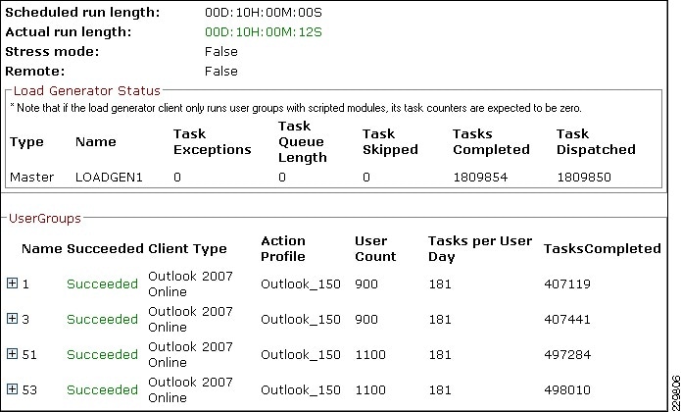Select the Tasks per User Day header
This screenshot has height=412, width=681.
[x=480, y=248]
